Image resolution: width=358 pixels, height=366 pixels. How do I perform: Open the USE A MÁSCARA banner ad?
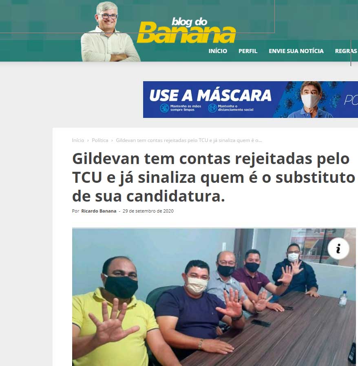pos(250,100)
